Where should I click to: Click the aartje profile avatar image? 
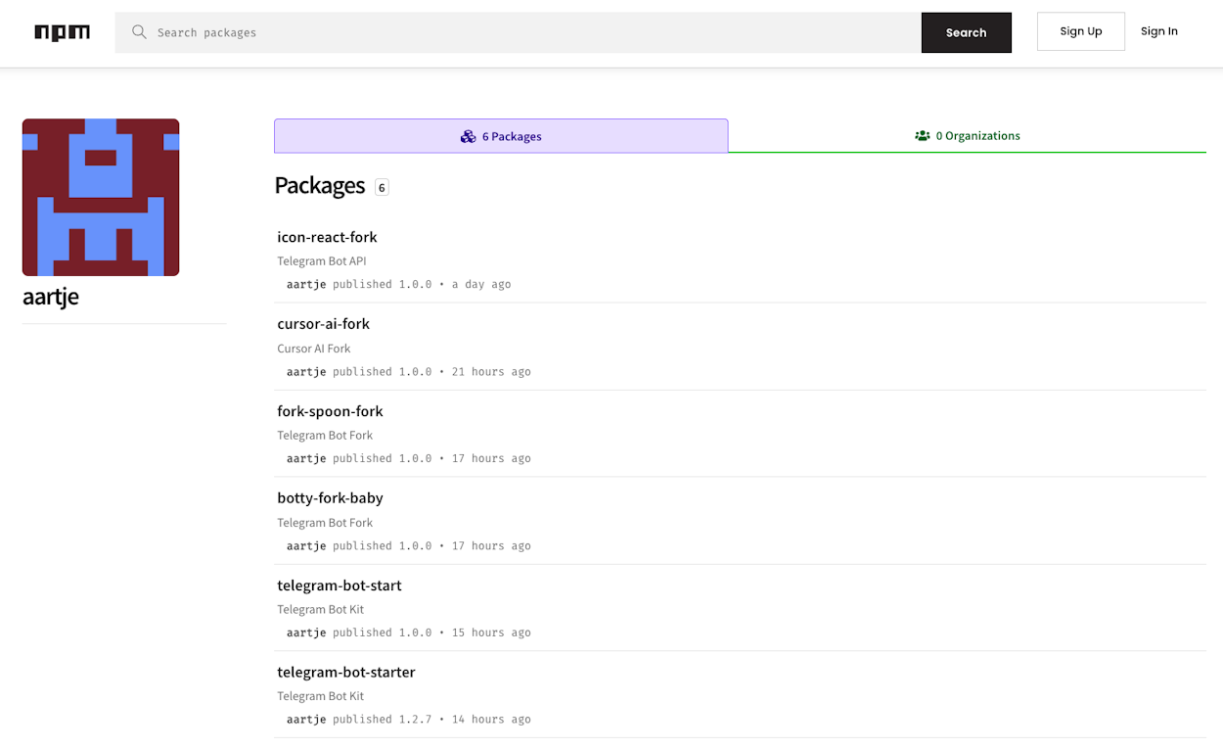tap(100, 197)
